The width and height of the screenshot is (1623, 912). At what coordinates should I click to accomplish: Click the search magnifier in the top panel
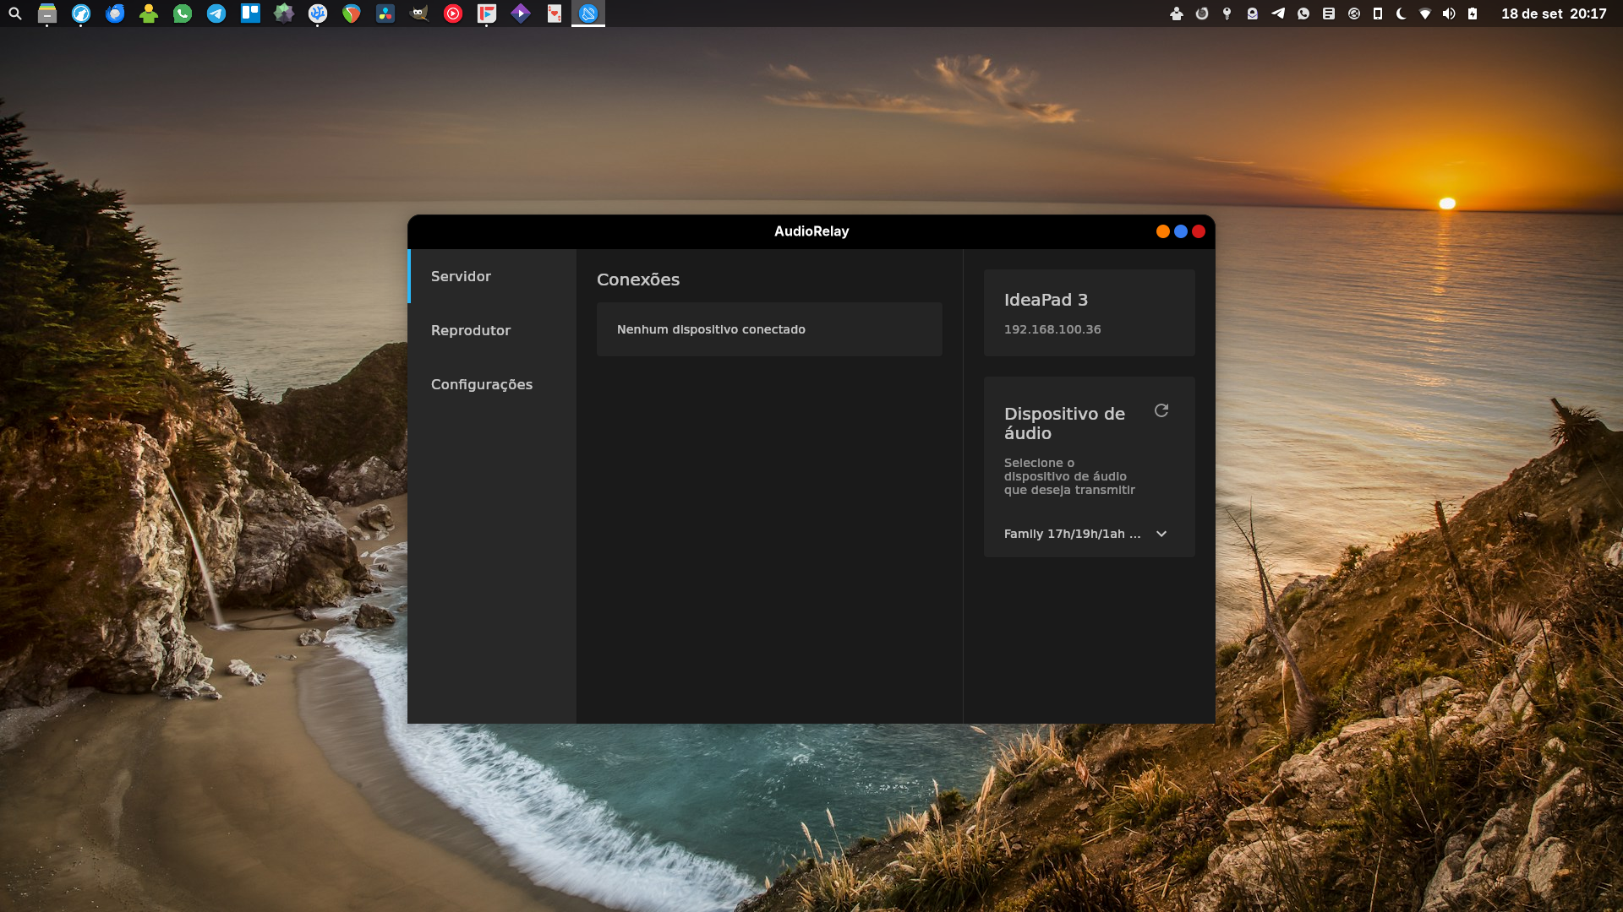[15, 14]
